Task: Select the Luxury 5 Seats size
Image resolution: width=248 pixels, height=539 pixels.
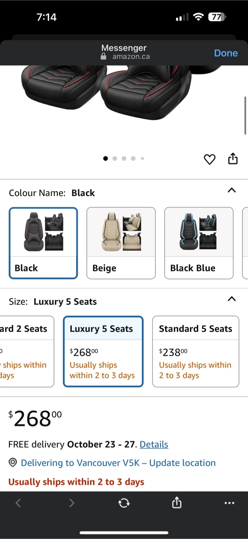Action: click(x=103, y=351)
